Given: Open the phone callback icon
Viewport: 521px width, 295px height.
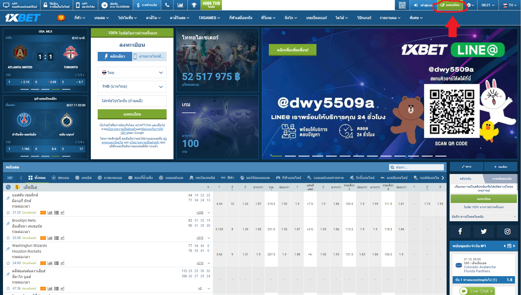Looking at the screenshot, I should coord(167,5).
